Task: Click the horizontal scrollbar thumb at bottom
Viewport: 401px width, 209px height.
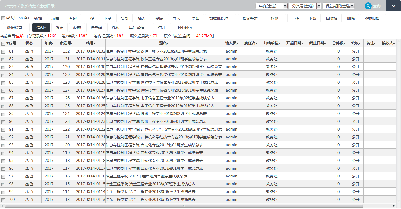Action: point(184,206)
